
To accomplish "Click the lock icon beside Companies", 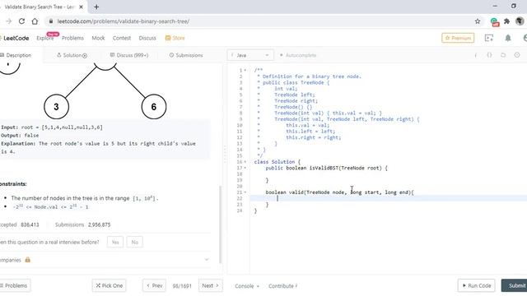I will click(27, 260).
